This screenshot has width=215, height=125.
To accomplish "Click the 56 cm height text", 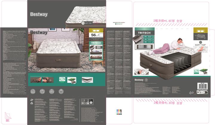I will coord(94,35).
